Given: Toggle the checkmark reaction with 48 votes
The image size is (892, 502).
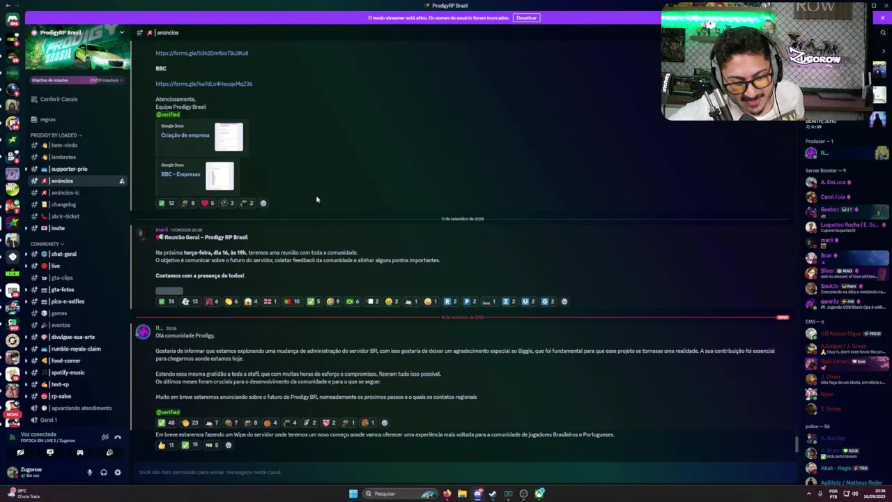Looking at the screenshot, I should (167, 423).
